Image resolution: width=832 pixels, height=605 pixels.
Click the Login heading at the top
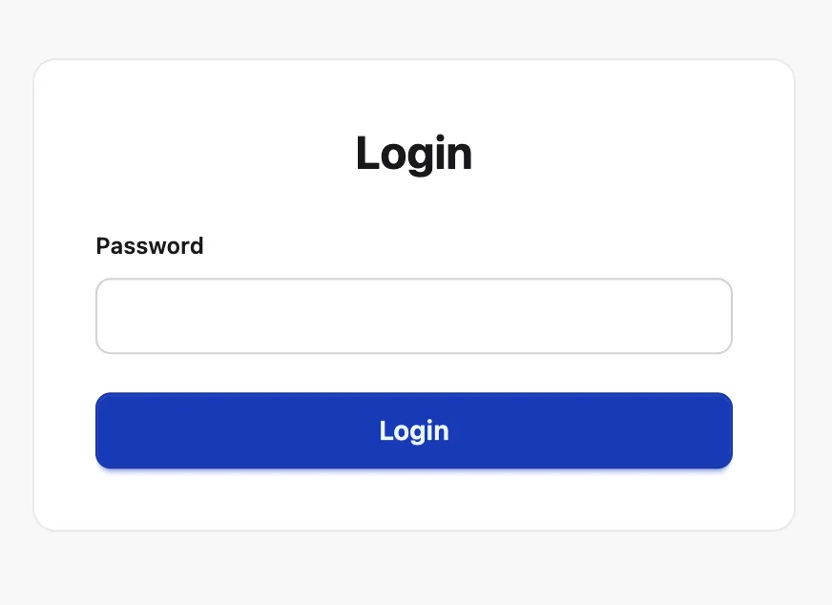pos(413,153)
